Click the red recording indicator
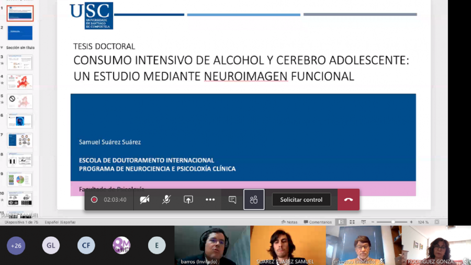 coord(94,200)
